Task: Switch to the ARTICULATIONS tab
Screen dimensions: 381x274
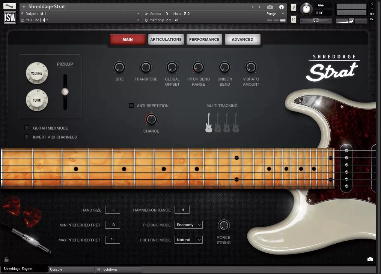Action: [x=166, y=39]
